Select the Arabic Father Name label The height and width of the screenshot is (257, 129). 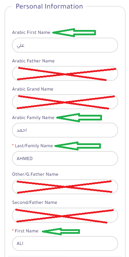click(33, 61)
